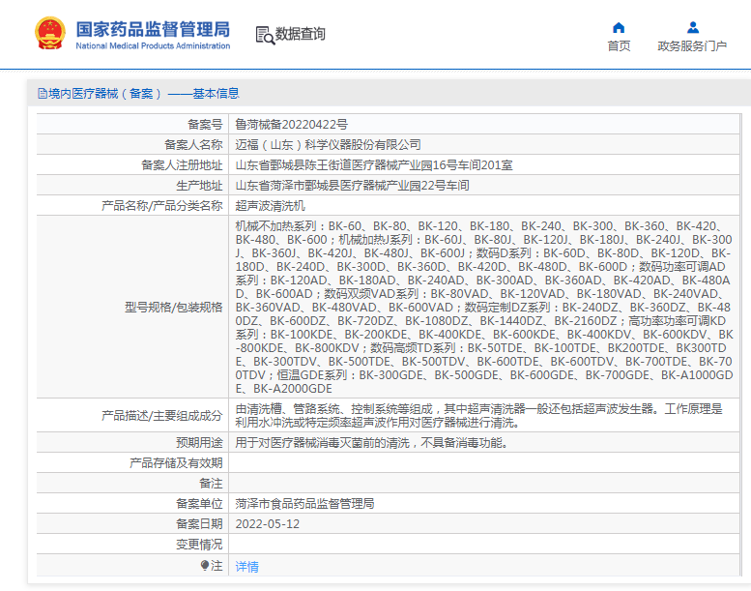Click the 型号规格/包装规格 label
This screenshot has height=591, width=751.
pos(174,308)
